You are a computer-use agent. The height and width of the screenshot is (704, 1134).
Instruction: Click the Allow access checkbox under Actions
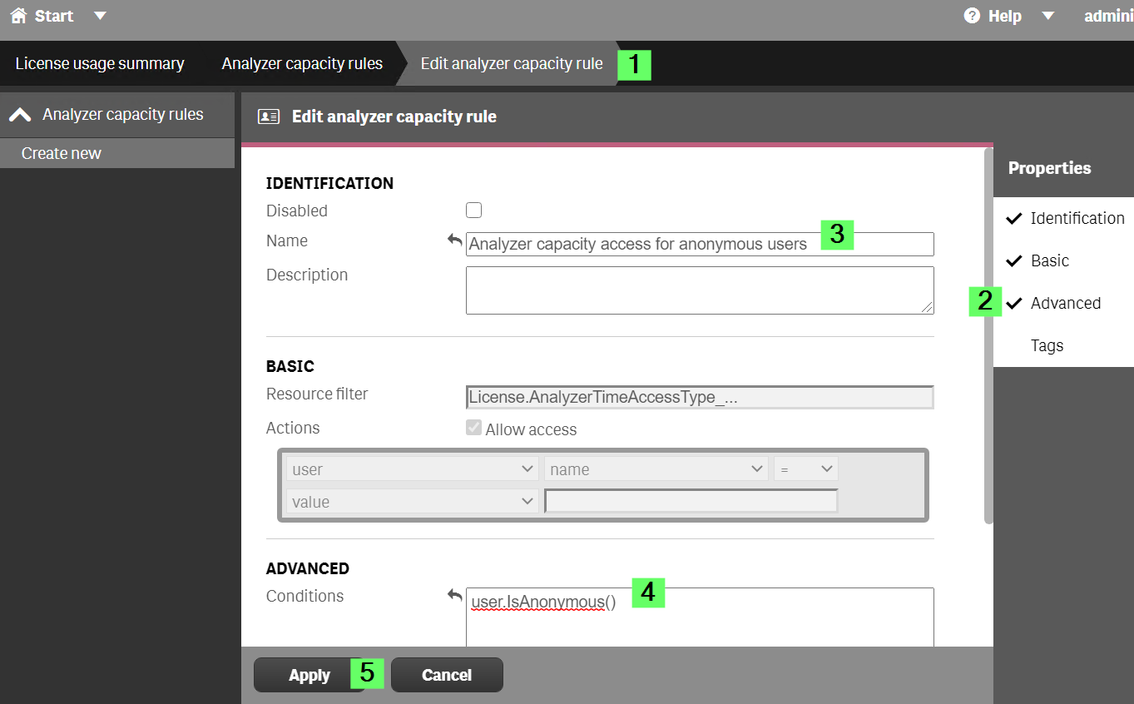point(473,428)
